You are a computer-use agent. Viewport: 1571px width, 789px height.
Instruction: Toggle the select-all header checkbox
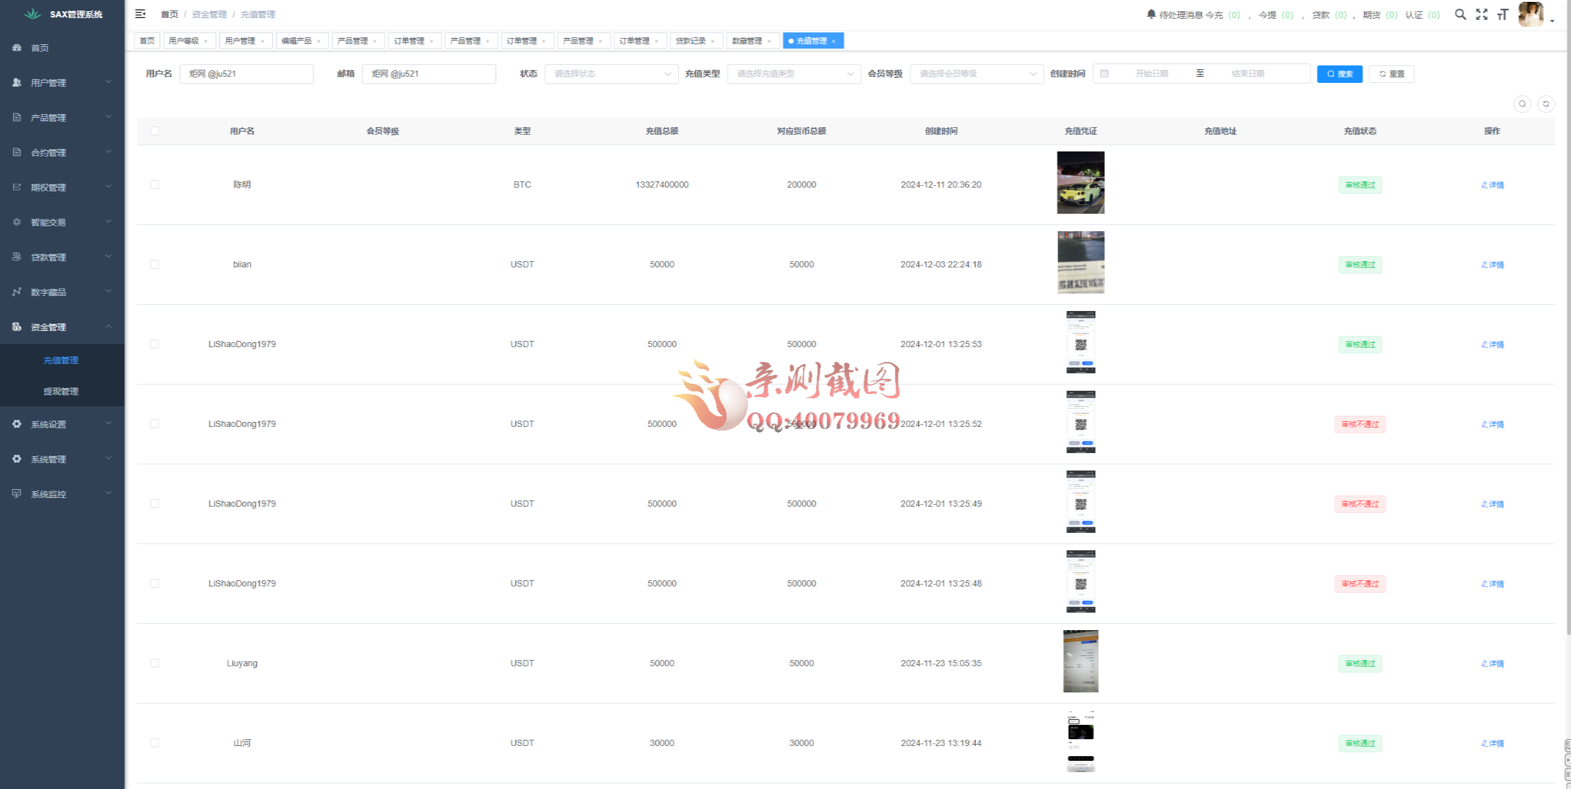click(155, 131)
